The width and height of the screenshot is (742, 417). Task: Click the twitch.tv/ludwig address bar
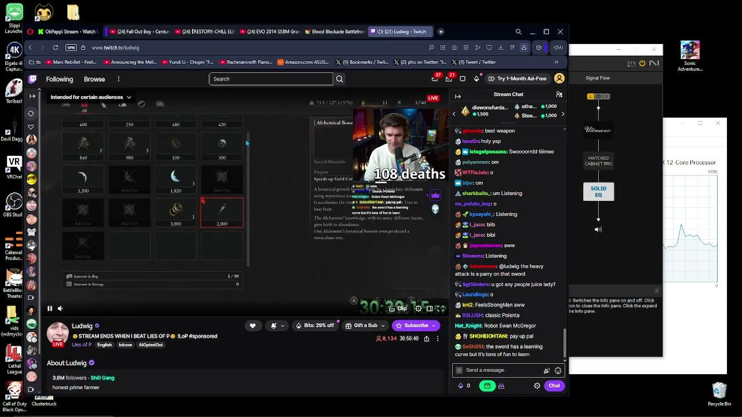[x=115, y=47]
